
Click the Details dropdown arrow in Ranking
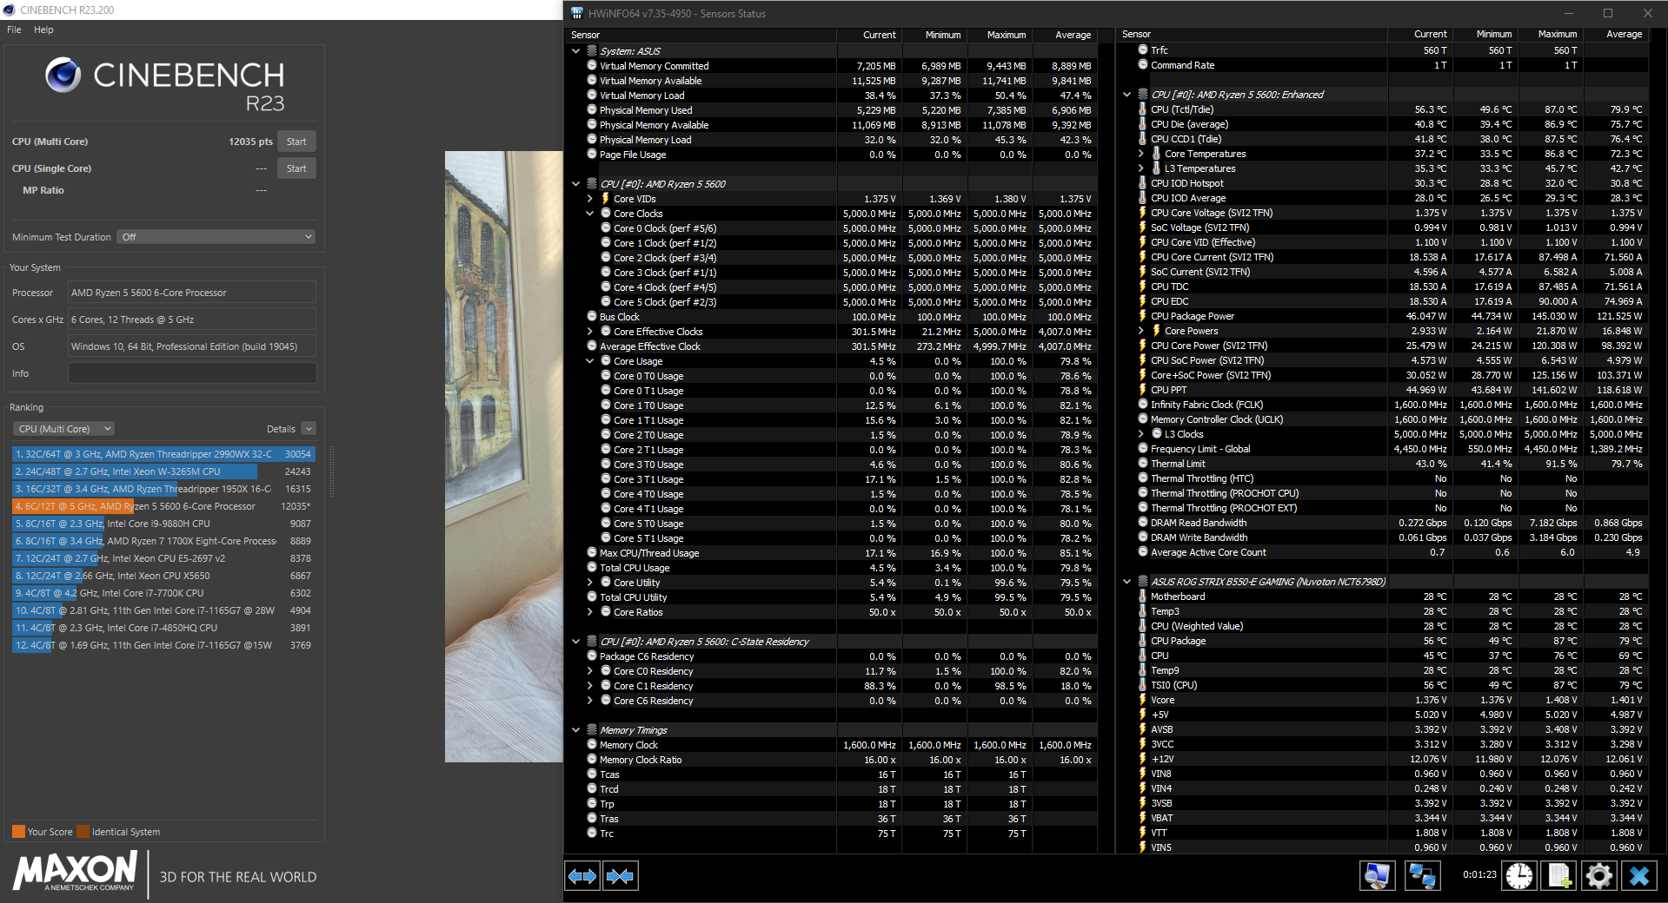[309, 429]
